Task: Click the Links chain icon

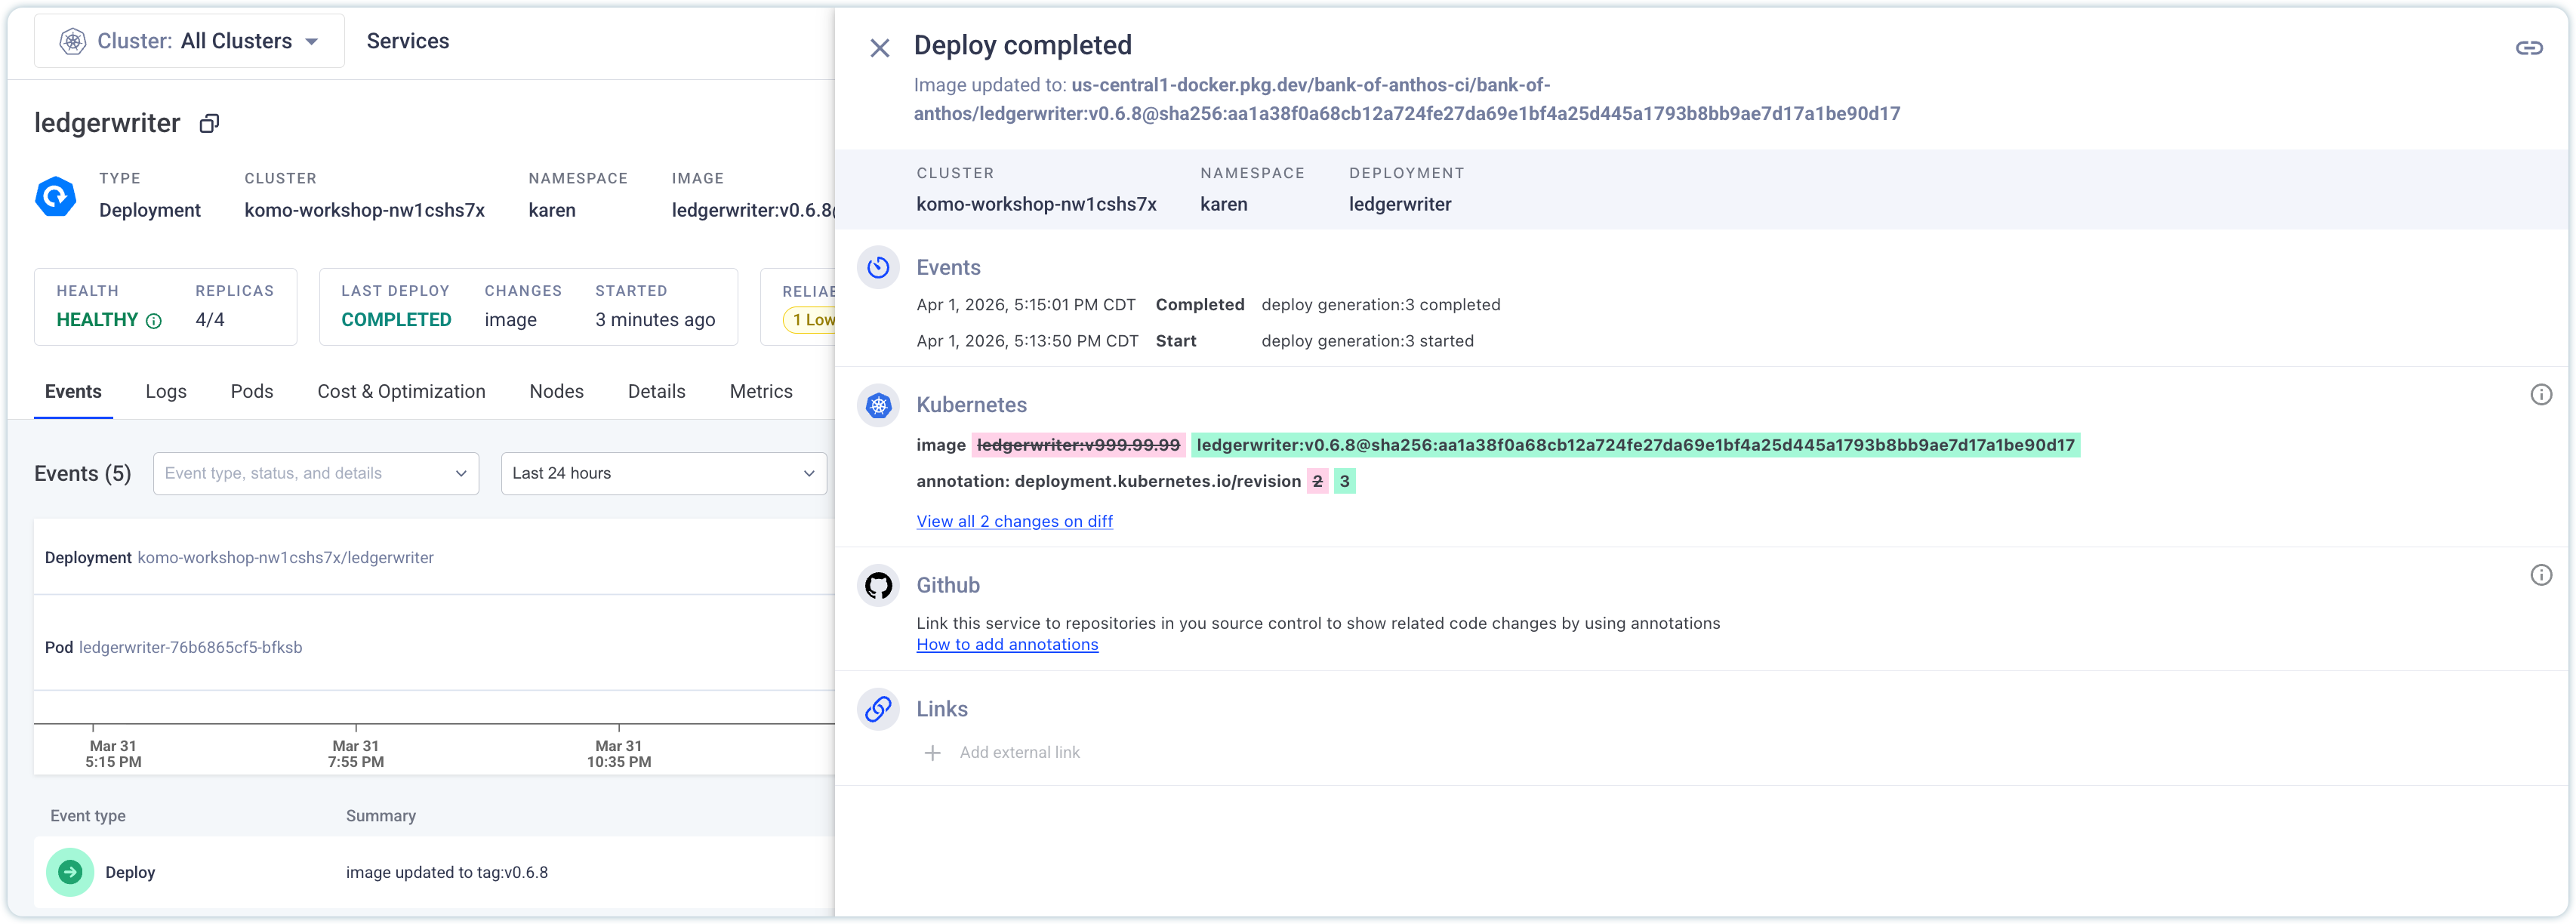Action: click(x=878, y=709)
